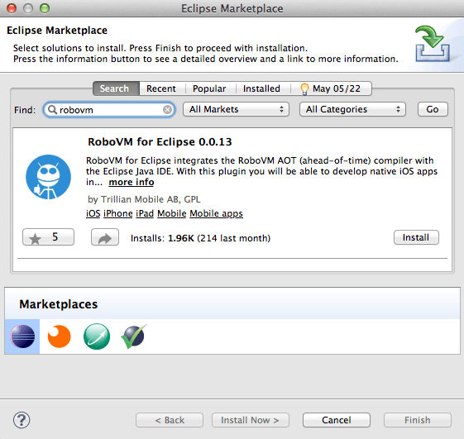The width and height of the screenshot is (464, 439).
Task: Click the Mobile tag link
Action: pos(172,213)
